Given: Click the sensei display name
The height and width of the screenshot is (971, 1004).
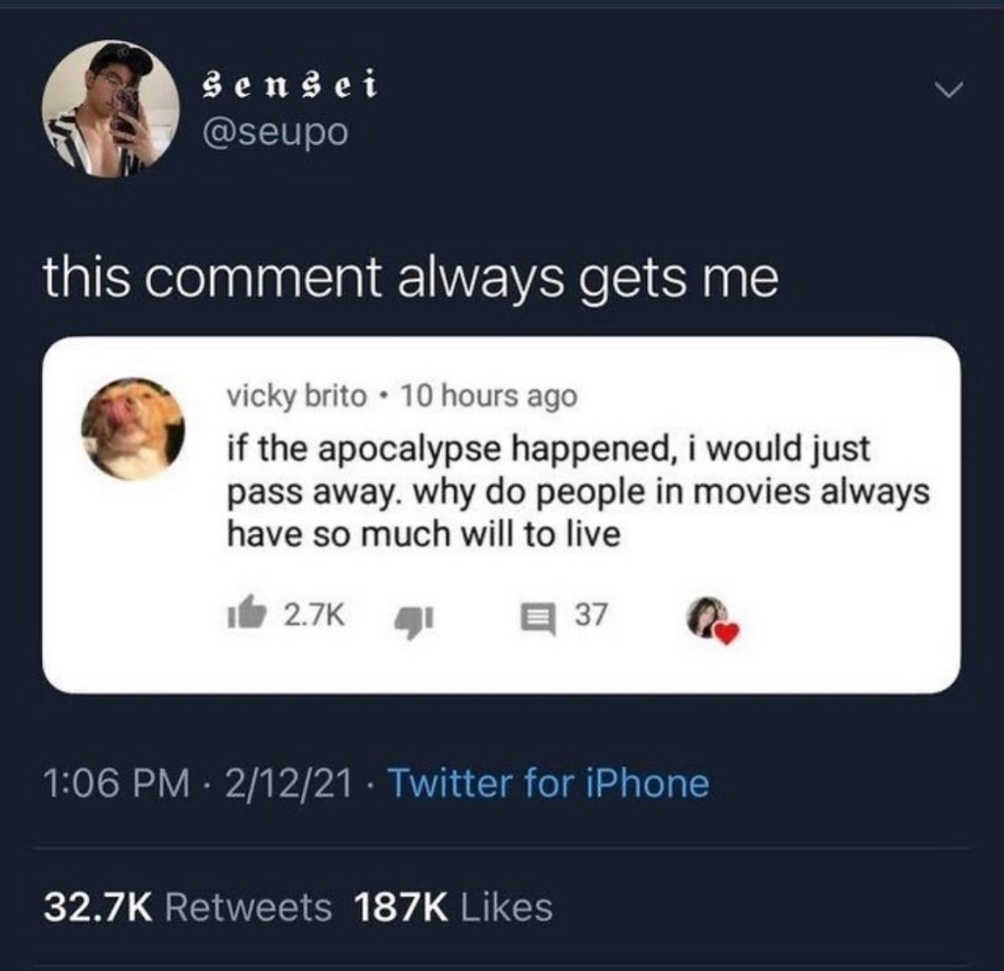Looking at the screenshot, I should 289,86.
